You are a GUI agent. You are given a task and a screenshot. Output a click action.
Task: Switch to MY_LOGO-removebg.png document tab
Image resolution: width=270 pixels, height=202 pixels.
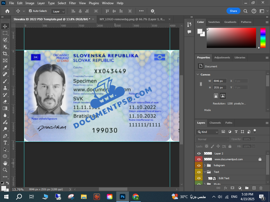tap(132, 19)
